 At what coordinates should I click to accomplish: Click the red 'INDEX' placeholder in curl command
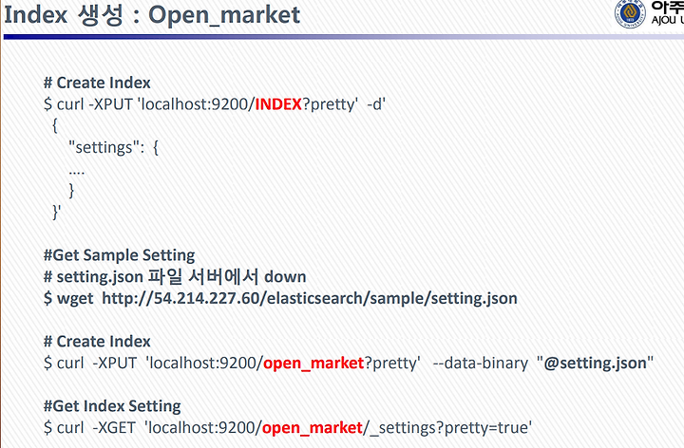point(278,104)
